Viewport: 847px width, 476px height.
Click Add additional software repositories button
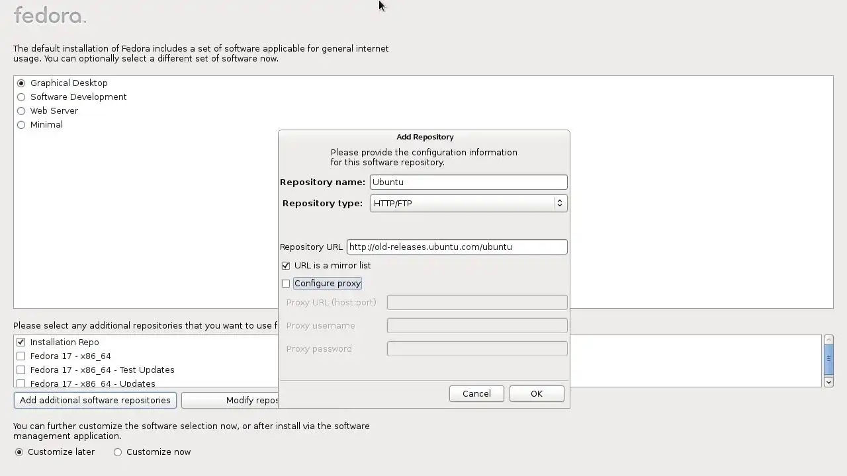[x=95, y=400]
